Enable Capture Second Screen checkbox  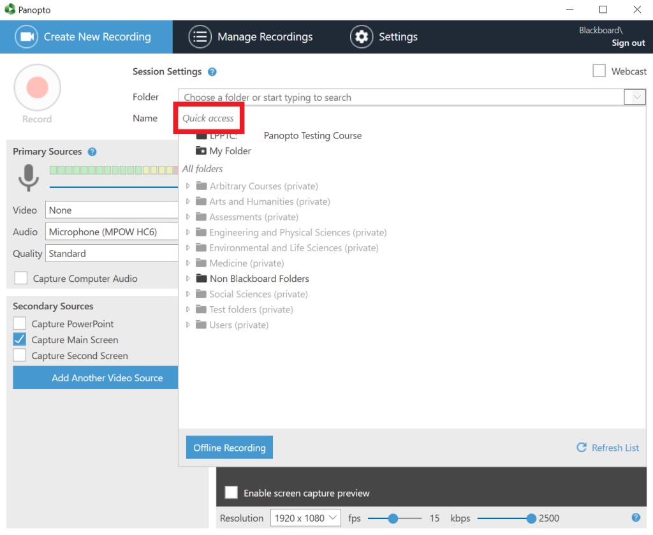(x=20, y=355)
